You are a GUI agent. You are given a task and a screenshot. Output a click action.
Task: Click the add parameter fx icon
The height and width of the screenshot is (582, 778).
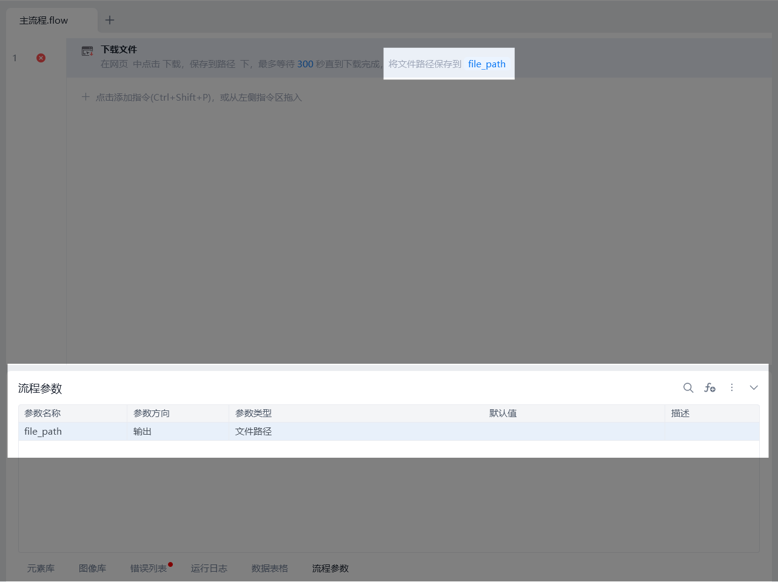point(709,388)
